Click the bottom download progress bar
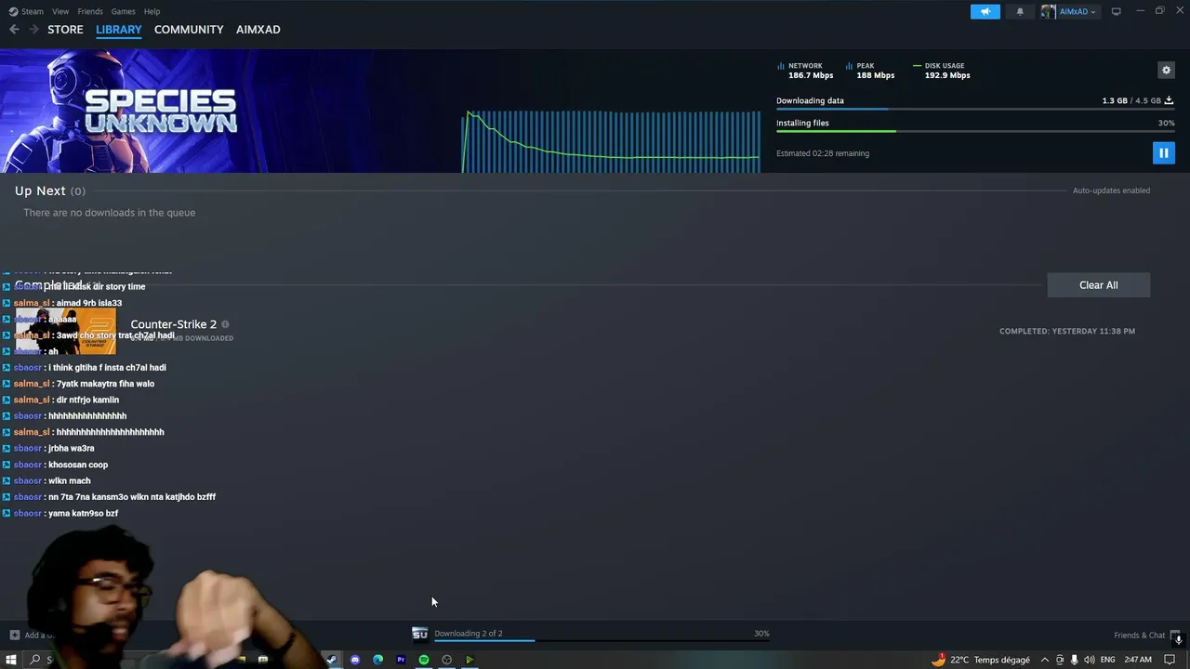The image size is (1190, 669). point(602,640)
